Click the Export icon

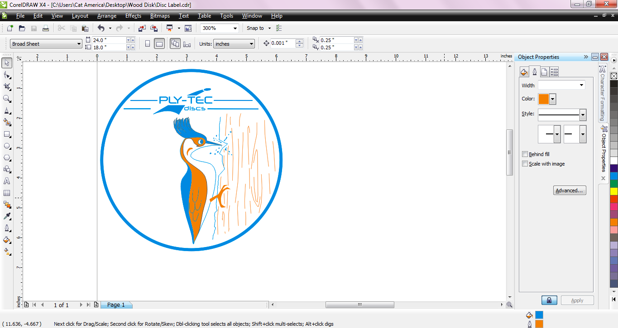point(154,28)
